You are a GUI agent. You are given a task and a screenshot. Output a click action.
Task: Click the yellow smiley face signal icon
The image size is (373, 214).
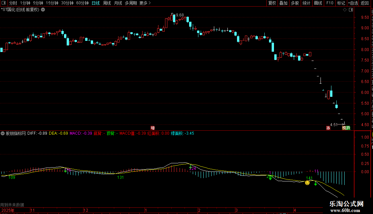pos(307,183)
